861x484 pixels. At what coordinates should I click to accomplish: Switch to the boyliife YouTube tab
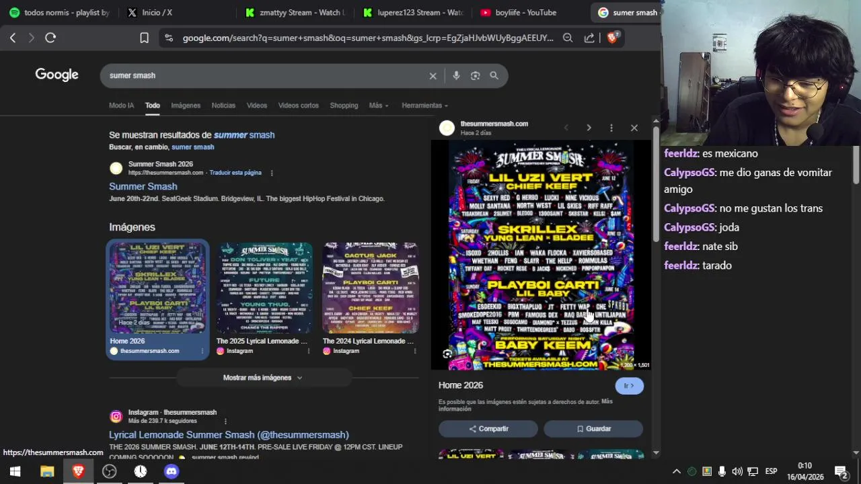point(519,12)
